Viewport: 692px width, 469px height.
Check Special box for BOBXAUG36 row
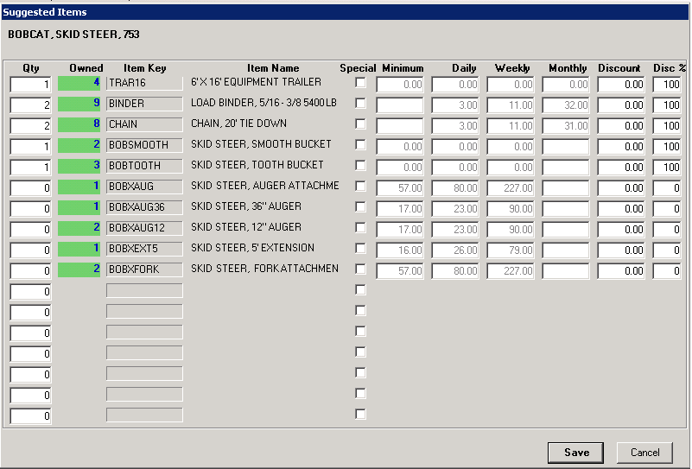pos(360,207)
